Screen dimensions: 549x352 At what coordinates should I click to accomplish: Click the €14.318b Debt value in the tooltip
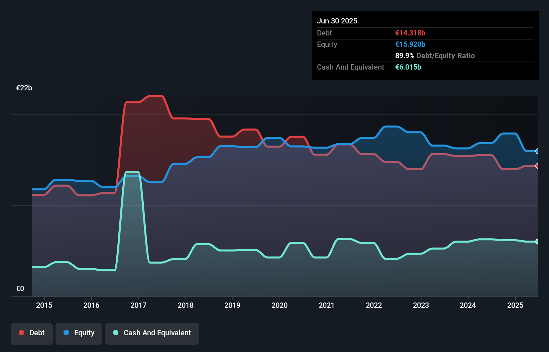pyautogui.click(x=410, y=33)
